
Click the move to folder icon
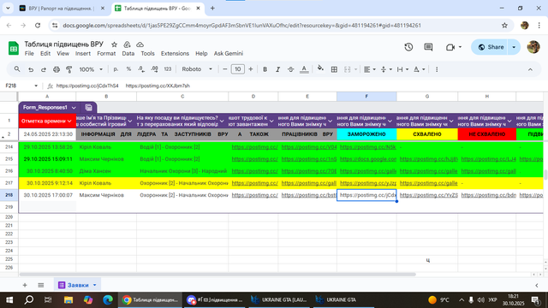point(127,44)
